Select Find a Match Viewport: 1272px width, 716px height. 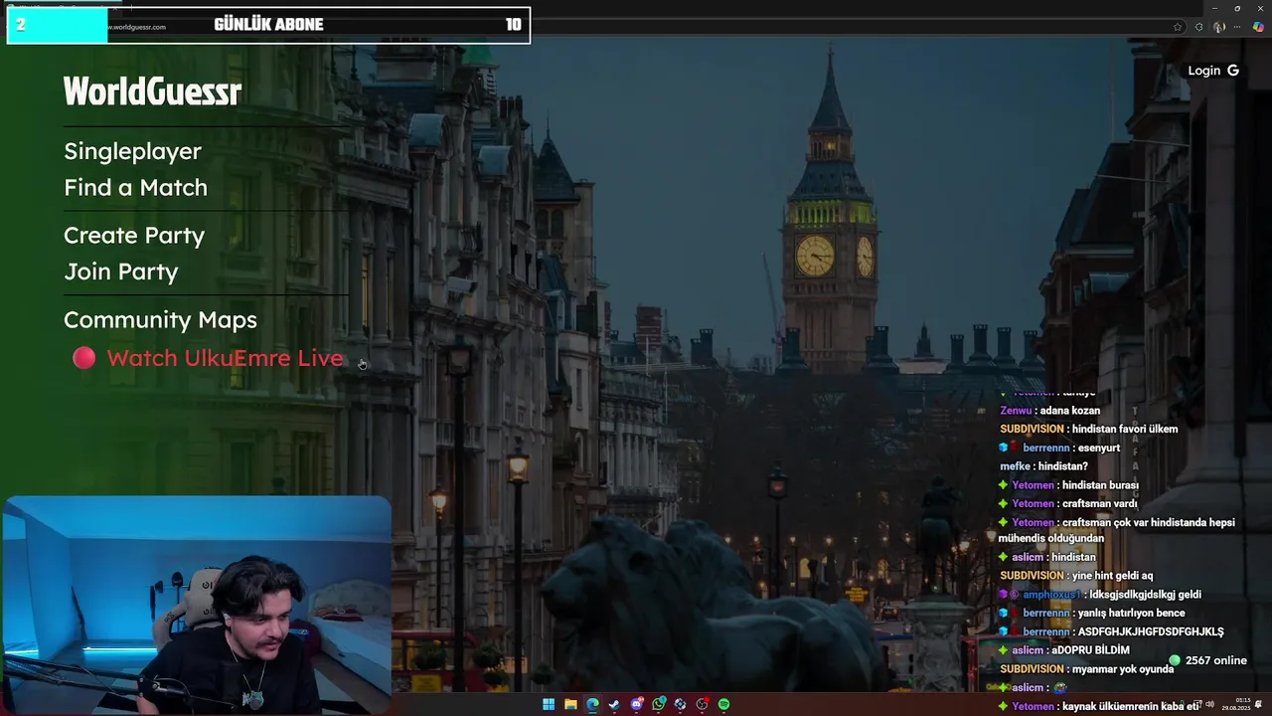pos(135,188)
